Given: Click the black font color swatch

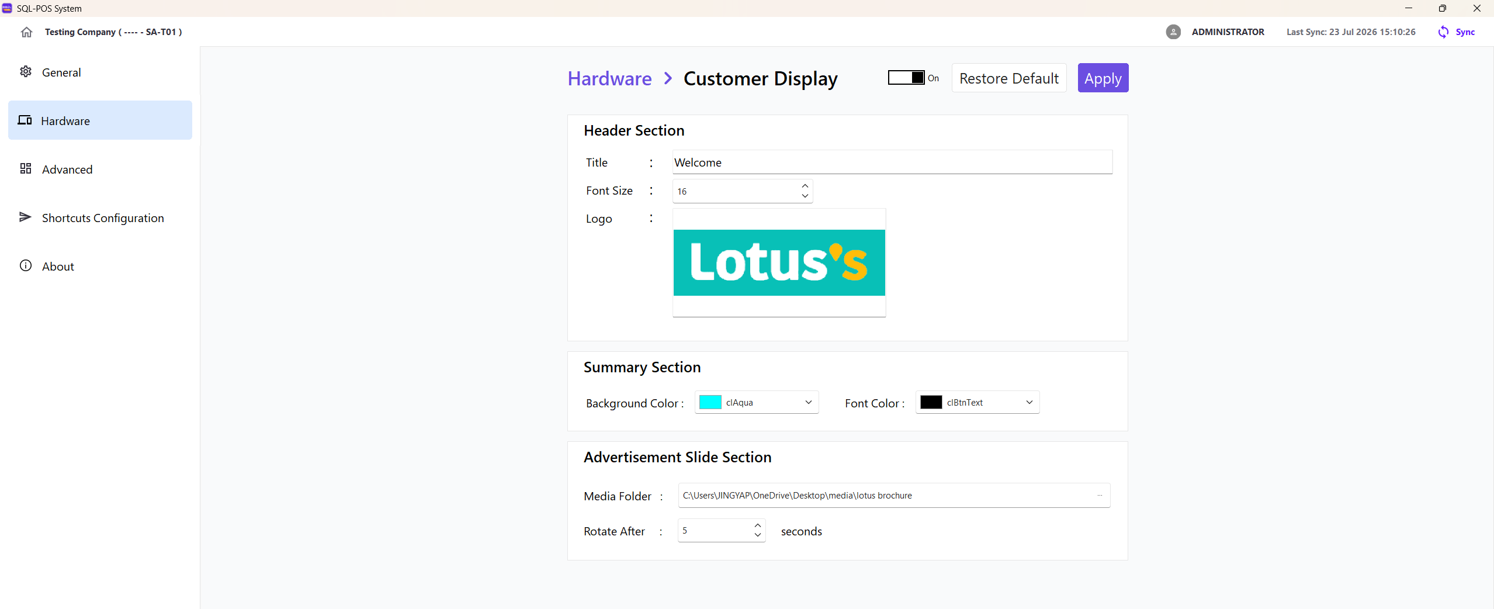Looking at the screenshot, I should click(931, 402).
